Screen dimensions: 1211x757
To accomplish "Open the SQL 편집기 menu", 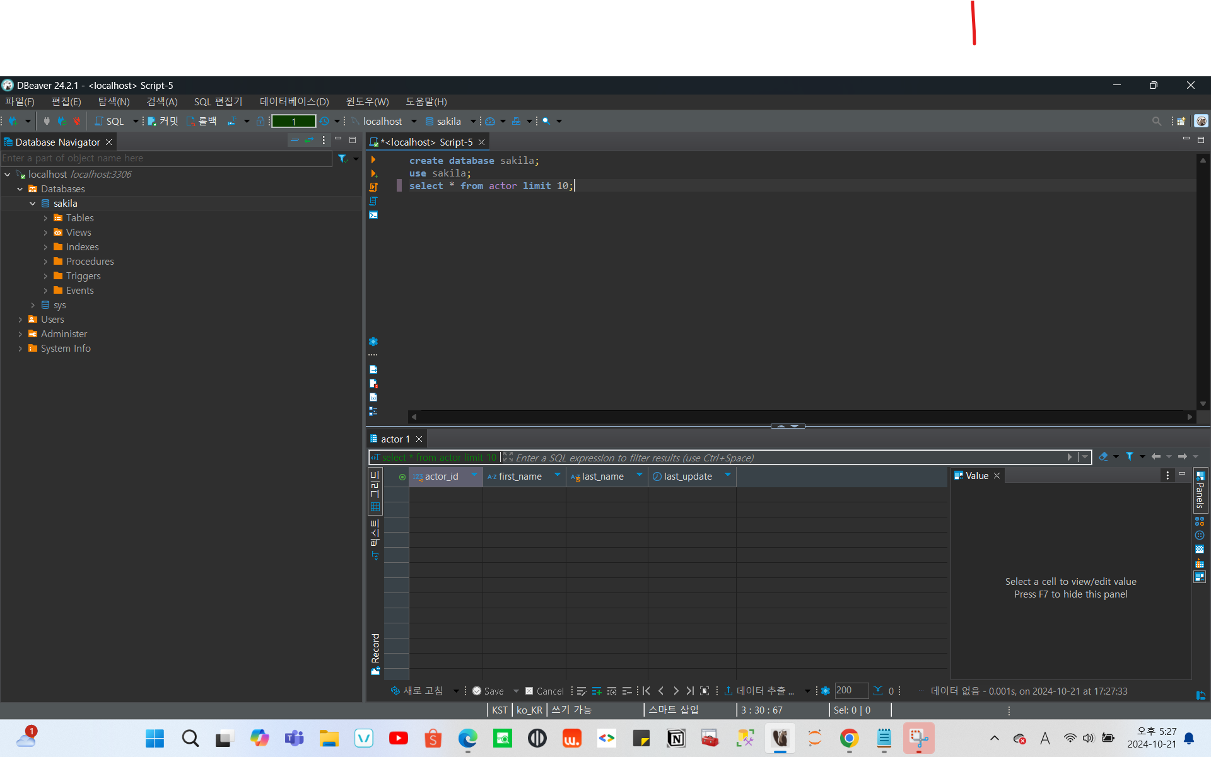I will [218, 101].
